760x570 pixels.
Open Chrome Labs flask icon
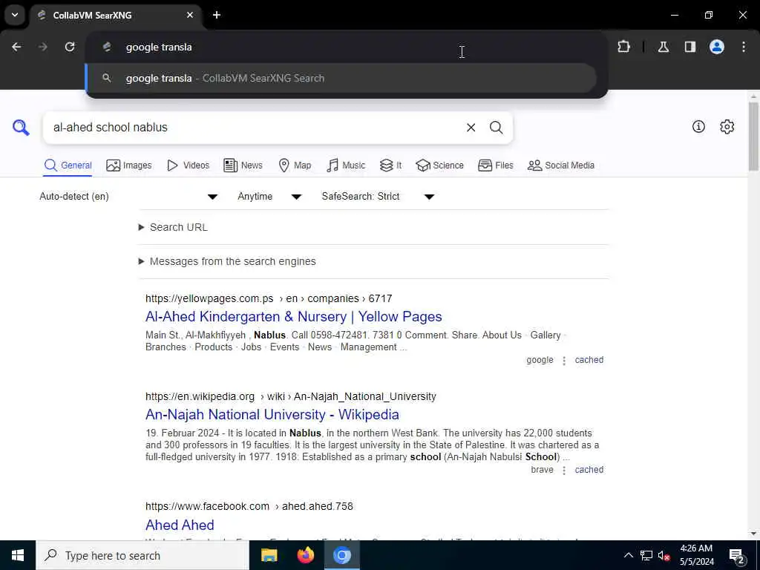664,47
